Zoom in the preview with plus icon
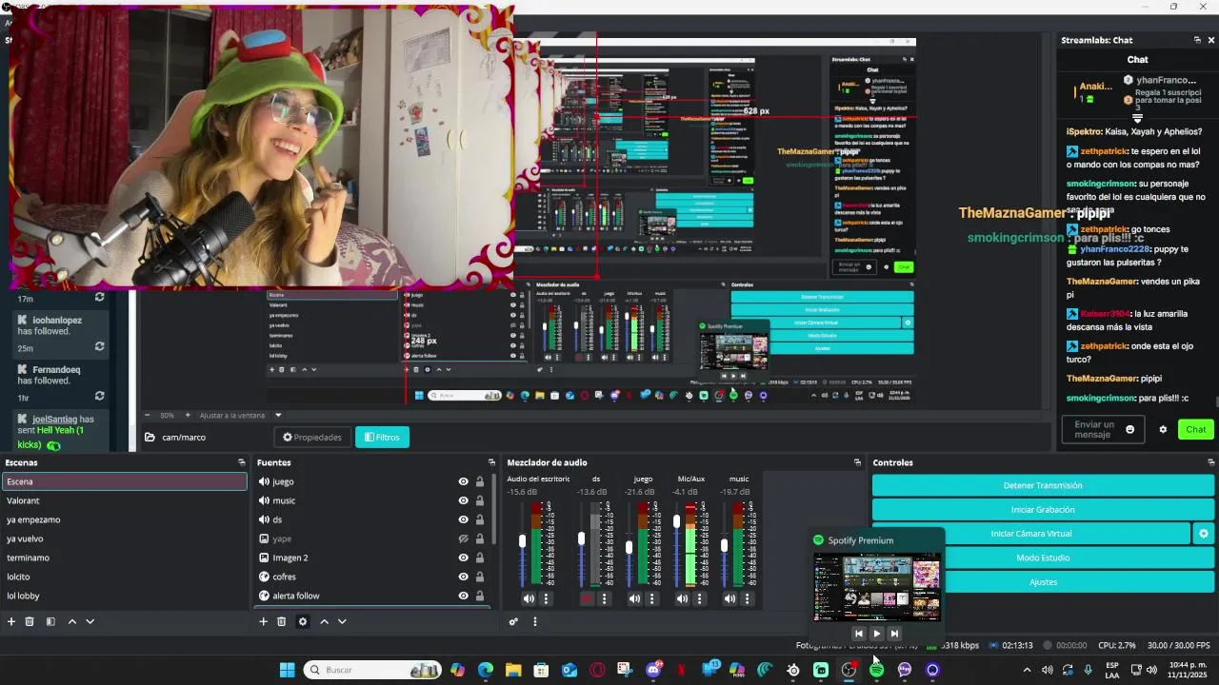 click(x=188, y=415)
